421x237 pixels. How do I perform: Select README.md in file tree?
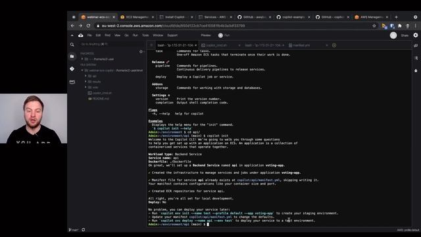click(99, 99)
